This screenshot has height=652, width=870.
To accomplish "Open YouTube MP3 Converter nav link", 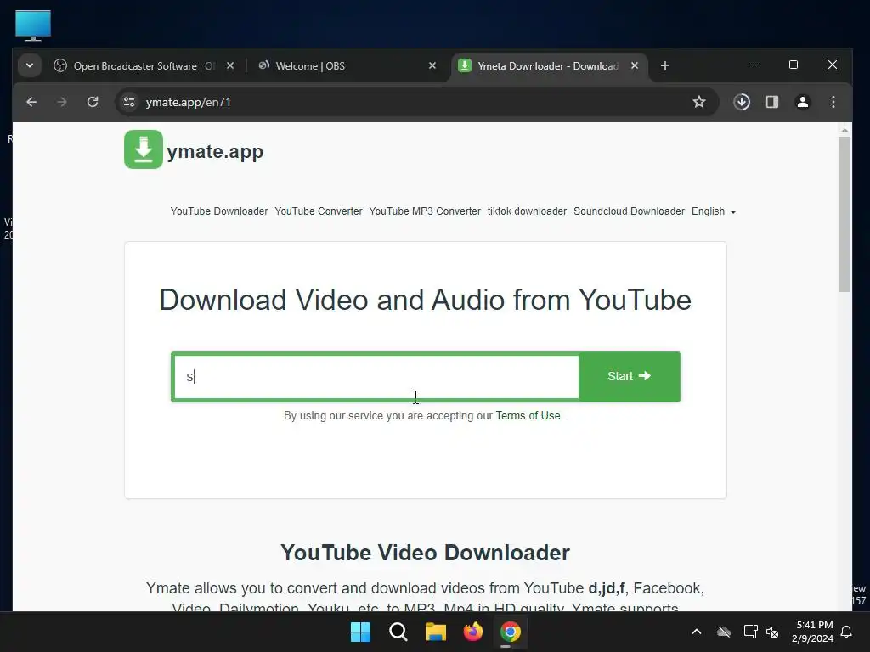I will [x=425, y=211].
